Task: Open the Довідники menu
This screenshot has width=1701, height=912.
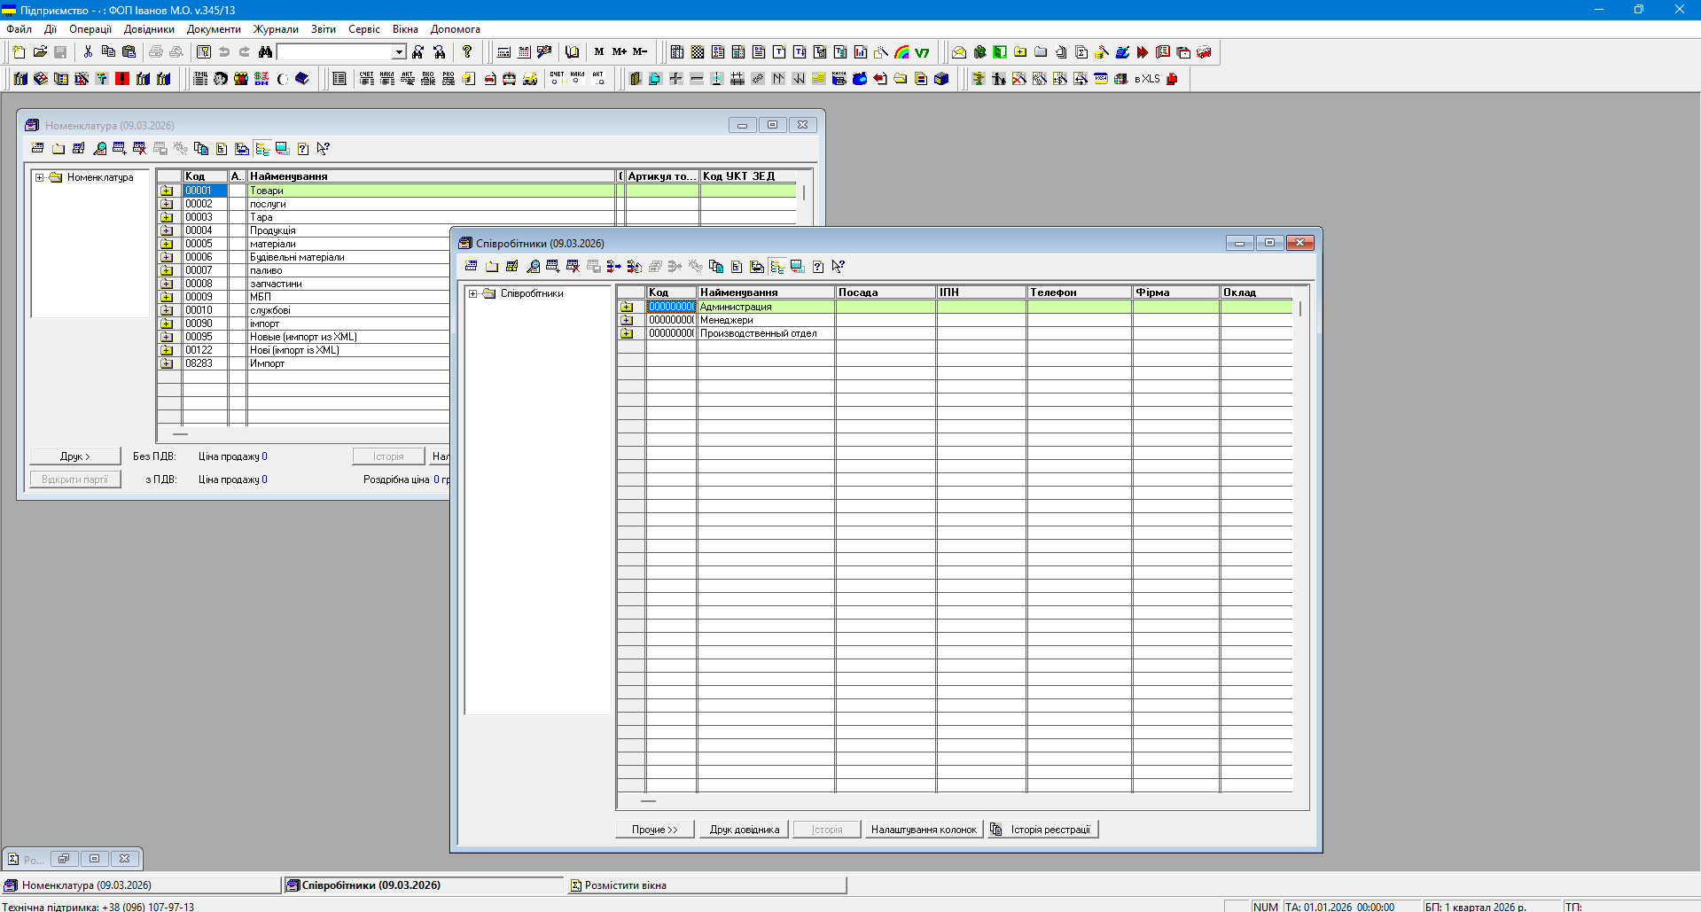Action: tap(149, 29)
